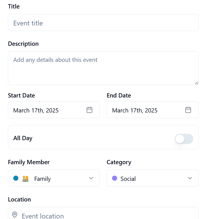Click the map pin icon in Location
This screenshot has height=219, width=206.
coord(15,215)
